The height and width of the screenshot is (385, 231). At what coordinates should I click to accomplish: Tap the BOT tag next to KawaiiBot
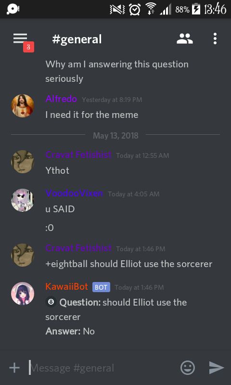[101, 287]
